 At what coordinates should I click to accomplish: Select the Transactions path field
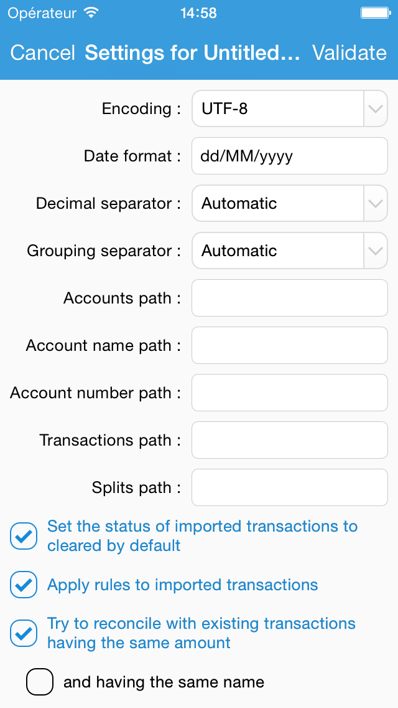tap(290, 440)
